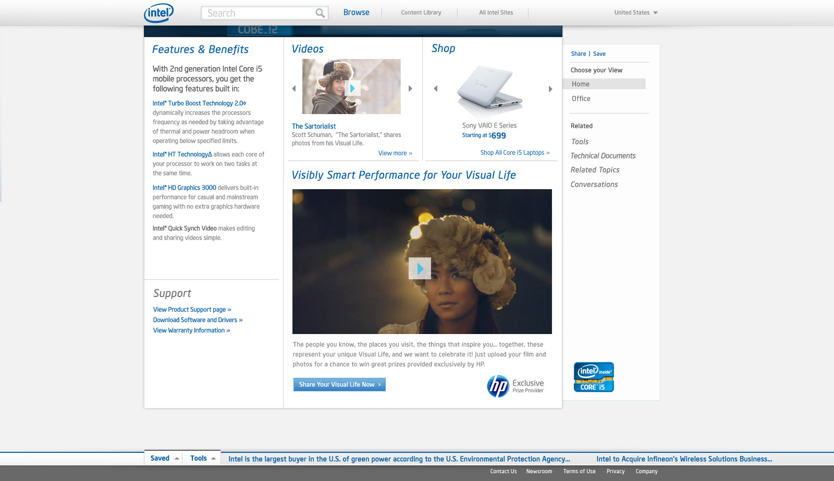The image size is (834, 481).
Task: Open Content Library
Action: [x=421, y=13]
